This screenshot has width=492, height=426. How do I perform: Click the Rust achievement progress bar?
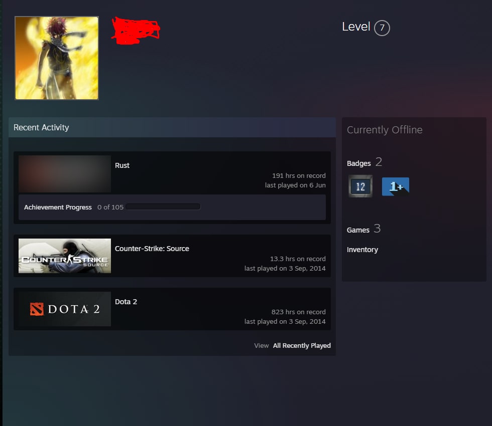click(163, 206)
